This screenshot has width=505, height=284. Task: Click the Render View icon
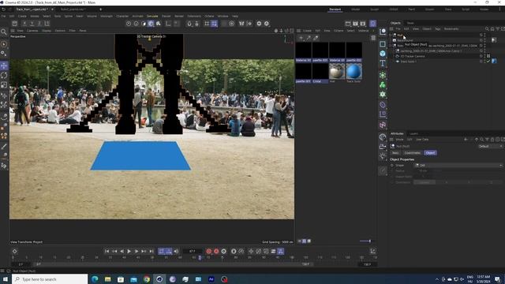click(x=348, y=24)
